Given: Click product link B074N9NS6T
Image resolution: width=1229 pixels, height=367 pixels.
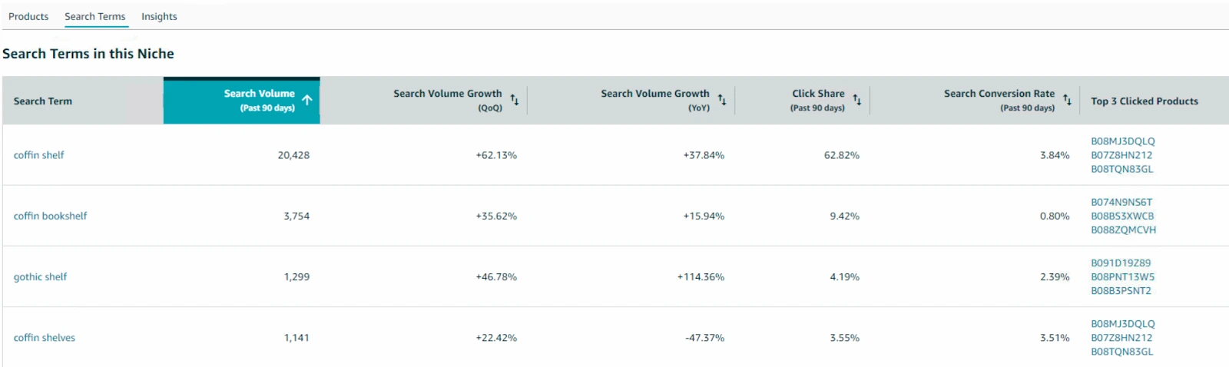Looking at the screenshot, I should [x=1121, y=203].
